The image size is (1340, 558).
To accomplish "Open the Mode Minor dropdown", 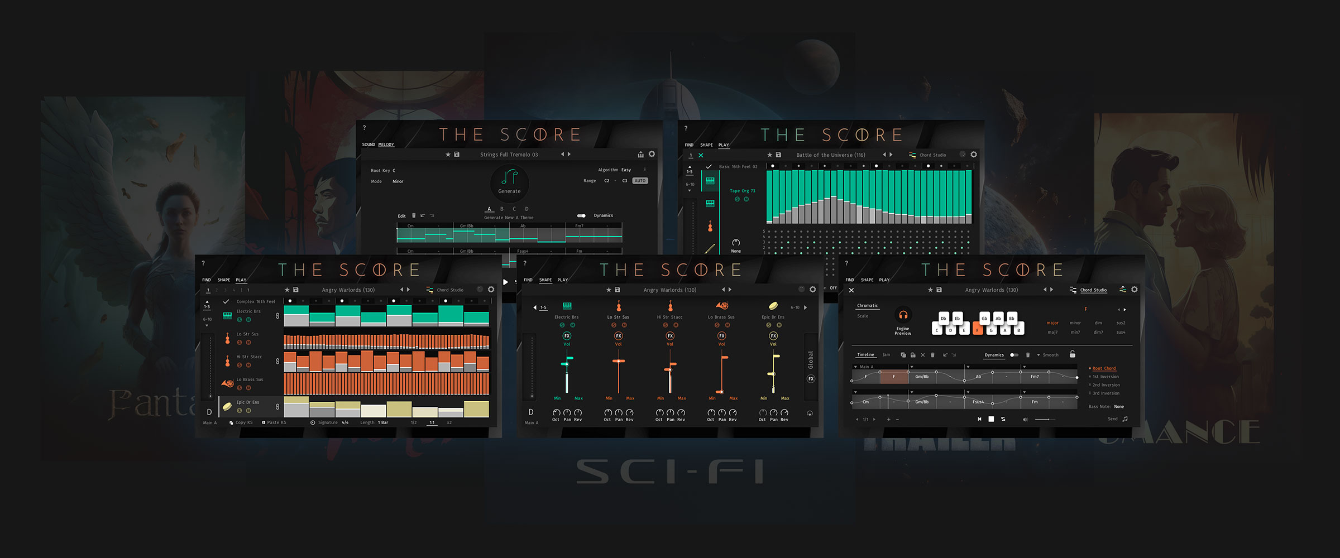I will click(x=398, y=181).
